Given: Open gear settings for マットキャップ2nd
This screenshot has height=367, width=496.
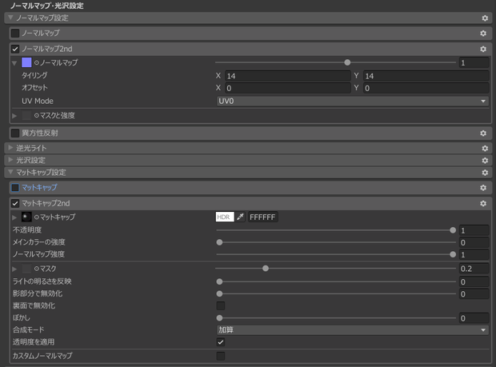Looking at the screenshot, I should click(483, 203).
